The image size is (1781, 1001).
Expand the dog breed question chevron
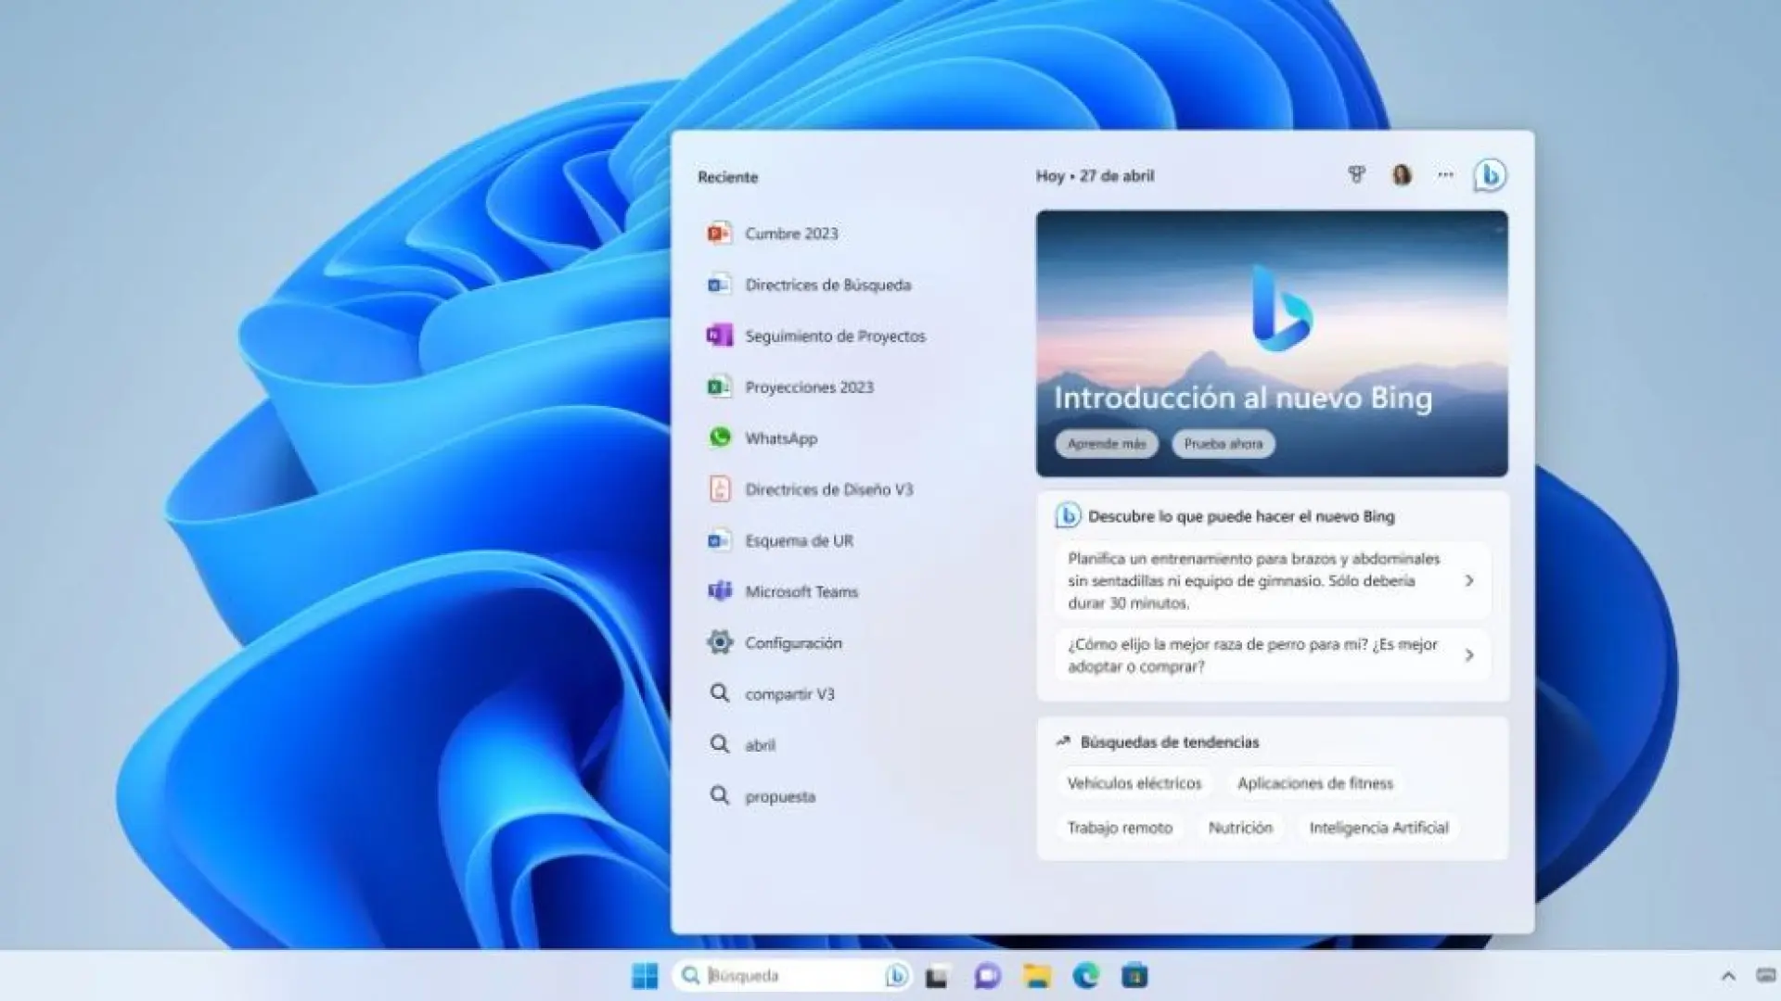[x=1469, y=655]
